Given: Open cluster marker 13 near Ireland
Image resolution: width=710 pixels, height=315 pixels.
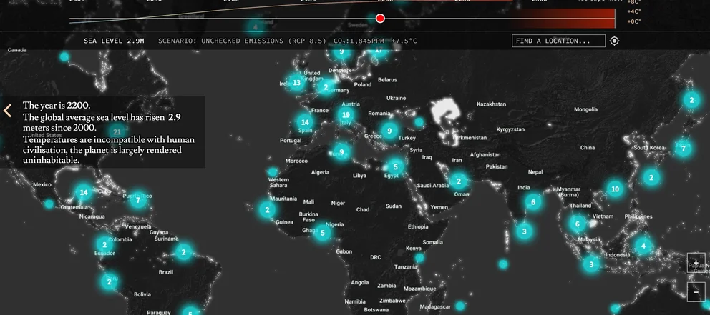Looking at the screenshot, I should (x=296, y=83).
